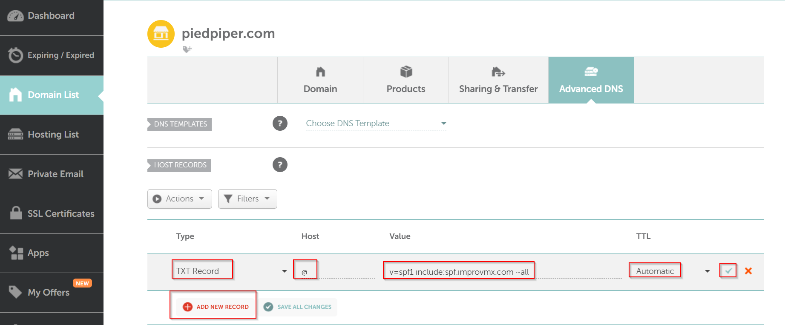Image resolution: width=785 pixels, height=325 pixels.
Task: Delete the TXT record with the red X
Action: click(x=748, y=271)
